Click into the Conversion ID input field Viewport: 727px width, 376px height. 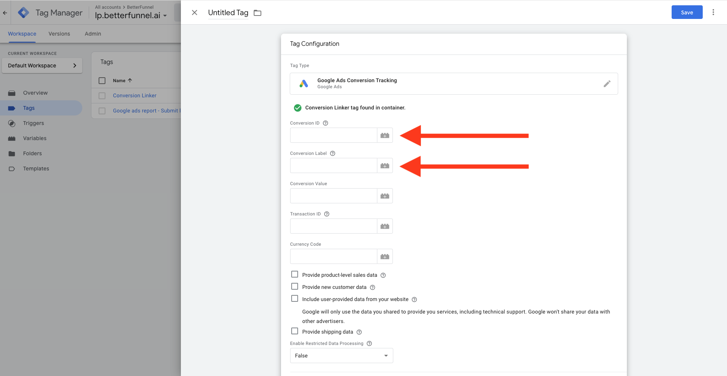(333, 135)
